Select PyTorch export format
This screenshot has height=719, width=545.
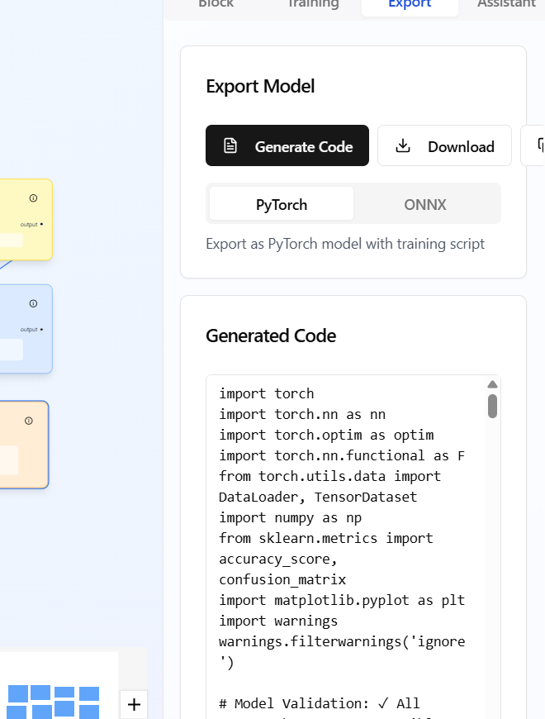(x=282, y=204)
